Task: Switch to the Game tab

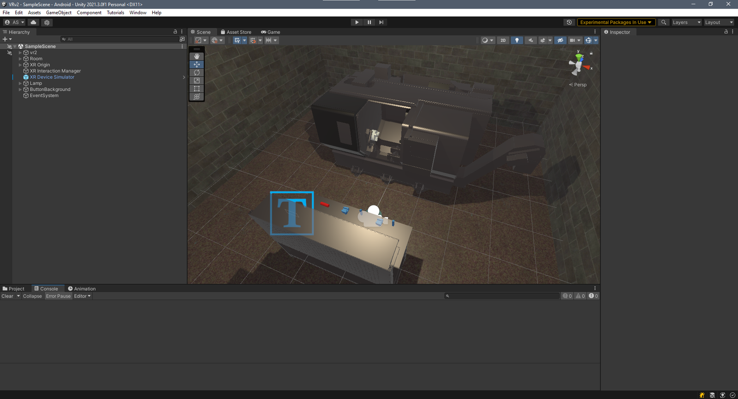Action: click(271, 32)
